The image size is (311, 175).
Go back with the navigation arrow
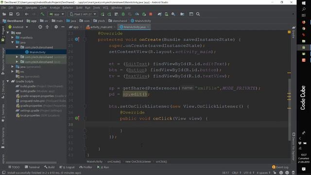click(x=27, y=14)
